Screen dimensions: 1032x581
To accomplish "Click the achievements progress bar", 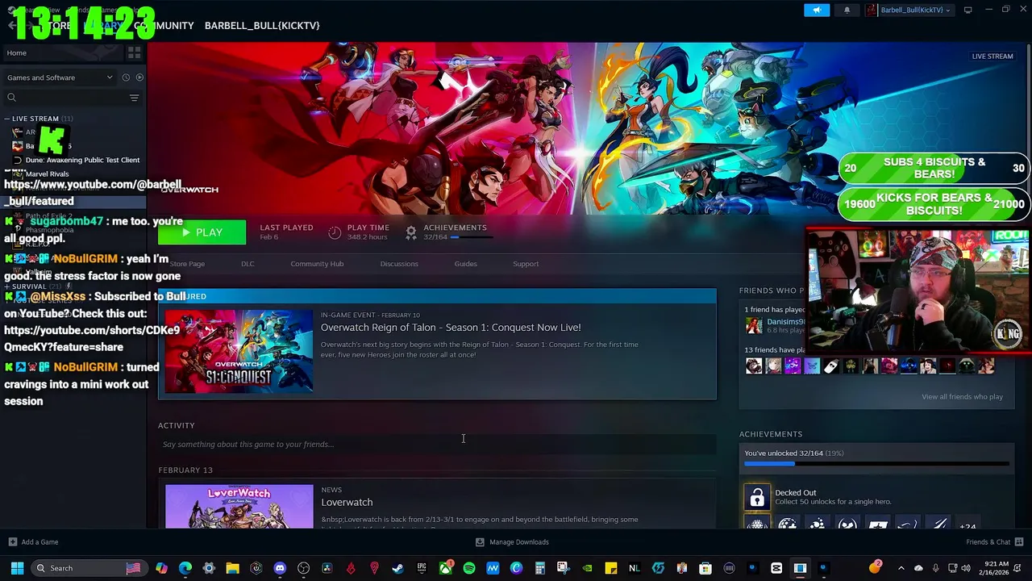I will (x=876, y=464).
